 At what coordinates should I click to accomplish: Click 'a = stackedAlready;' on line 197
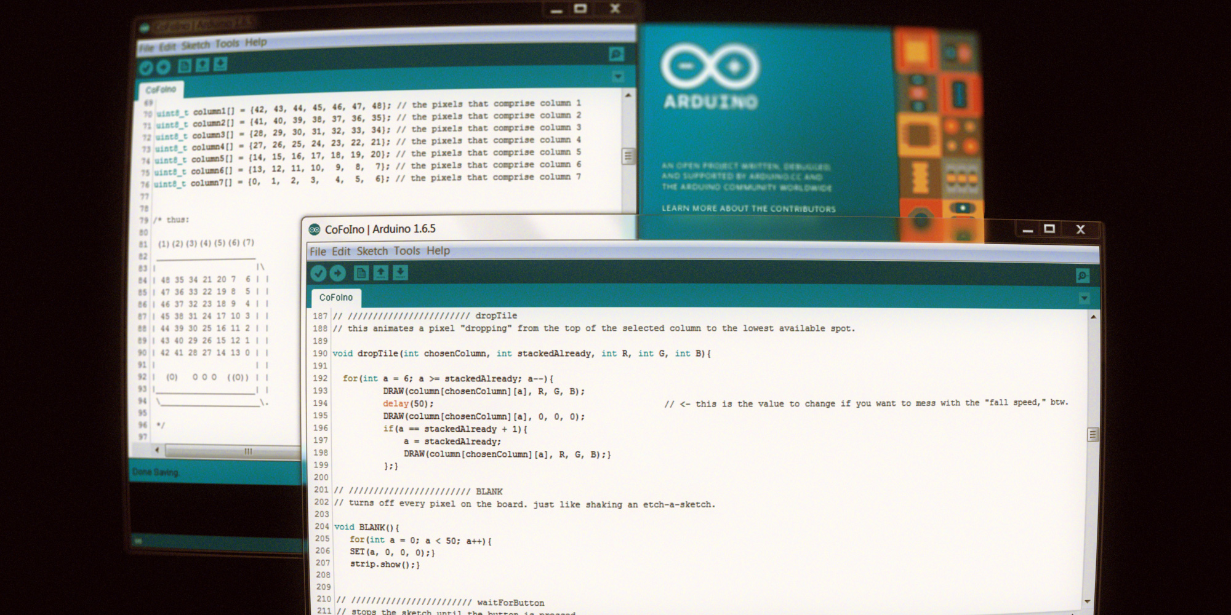pos(452,442)
